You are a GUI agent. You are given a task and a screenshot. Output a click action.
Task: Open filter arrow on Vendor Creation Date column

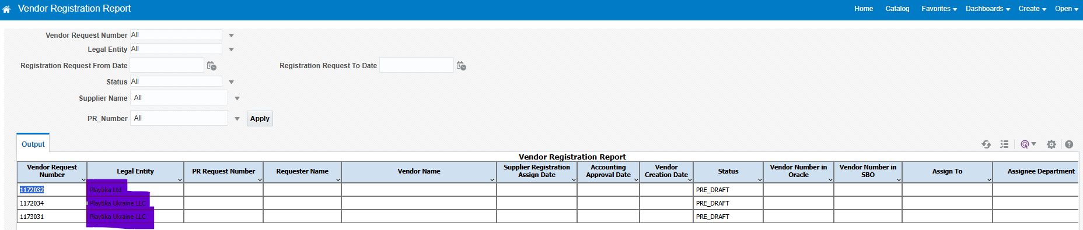pyautogui.click(x=690, y=180)
